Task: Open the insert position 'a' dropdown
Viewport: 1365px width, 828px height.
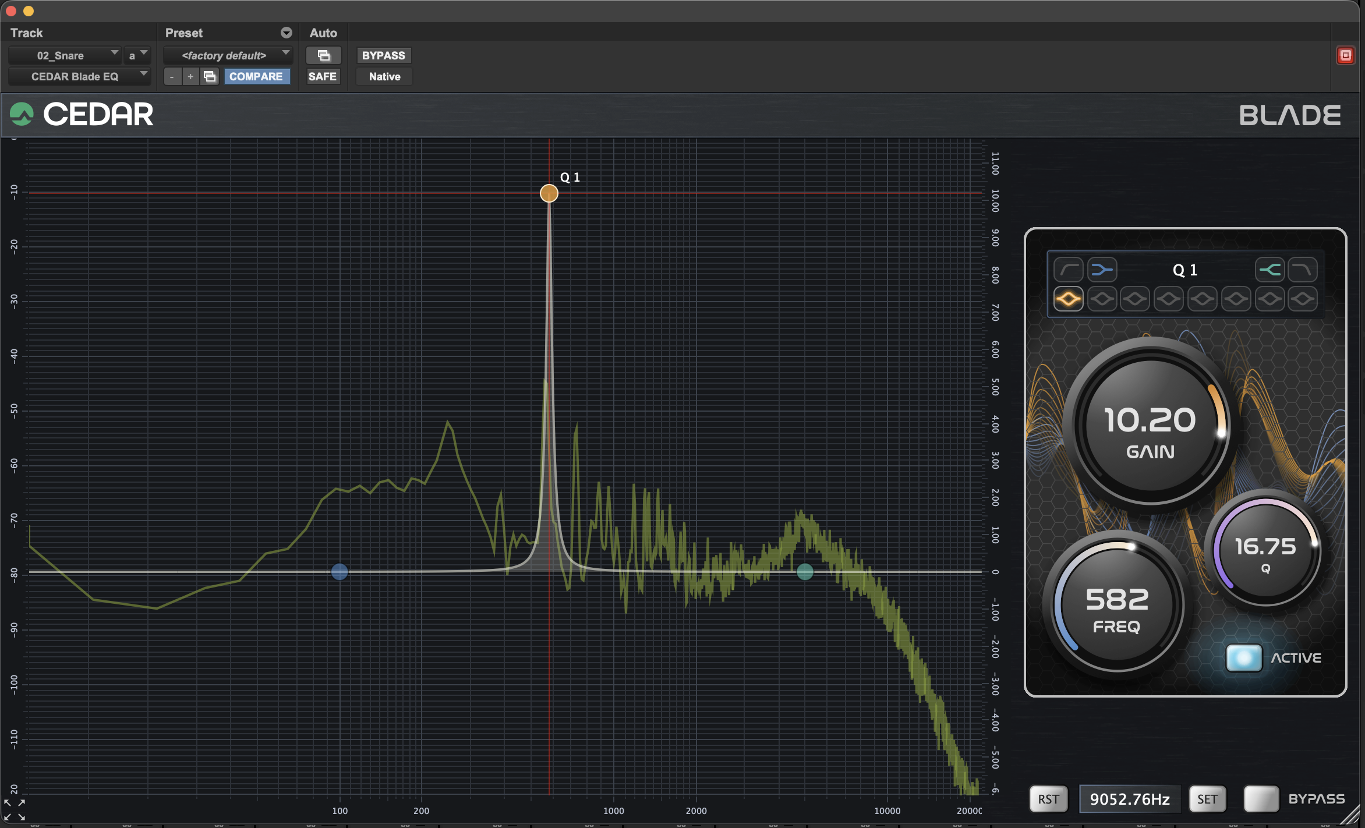Action: (138, 55)
